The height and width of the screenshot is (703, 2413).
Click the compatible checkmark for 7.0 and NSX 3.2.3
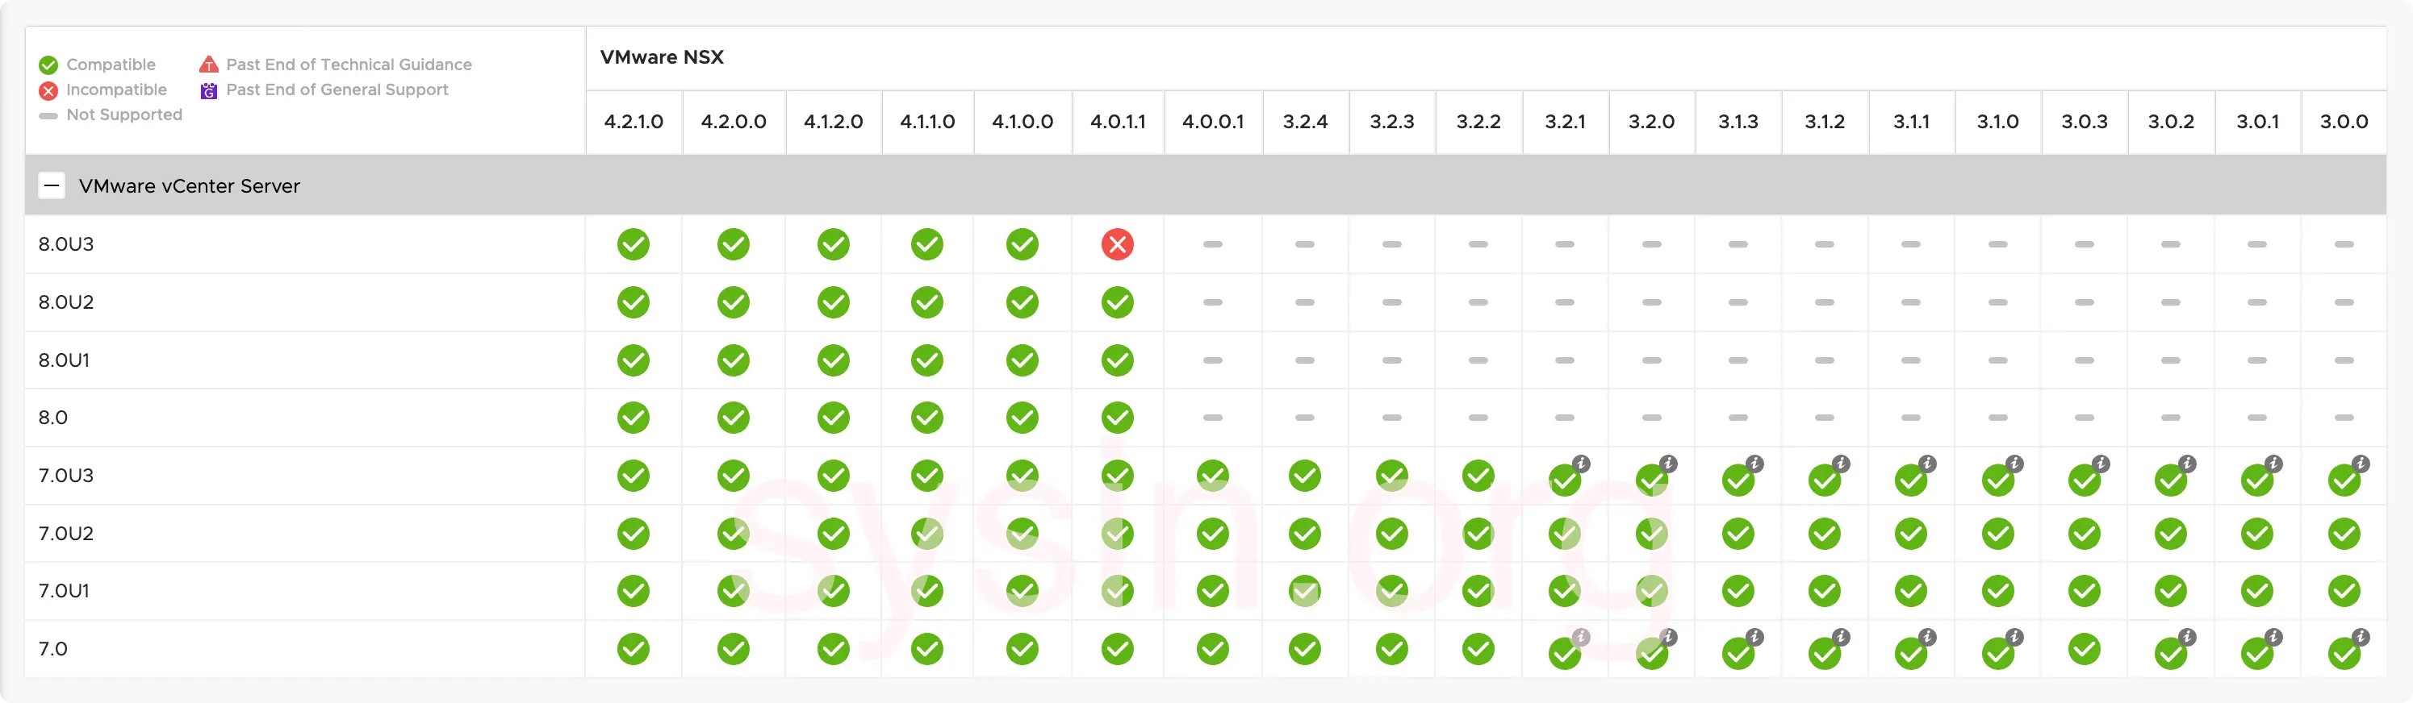coord(1392,649)
